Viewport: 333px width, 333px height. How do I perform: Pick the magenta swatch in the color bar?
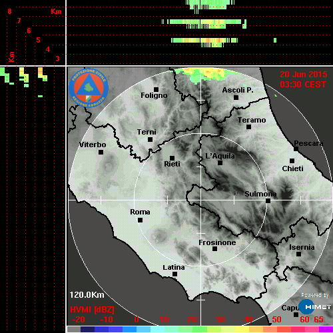tap(326, 329)
